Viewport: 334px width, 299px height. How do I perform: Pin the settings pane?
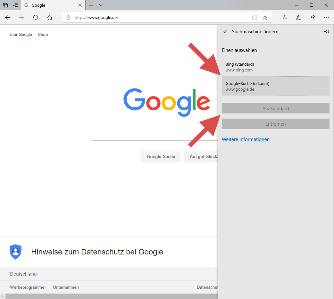[x=326, y=32]
